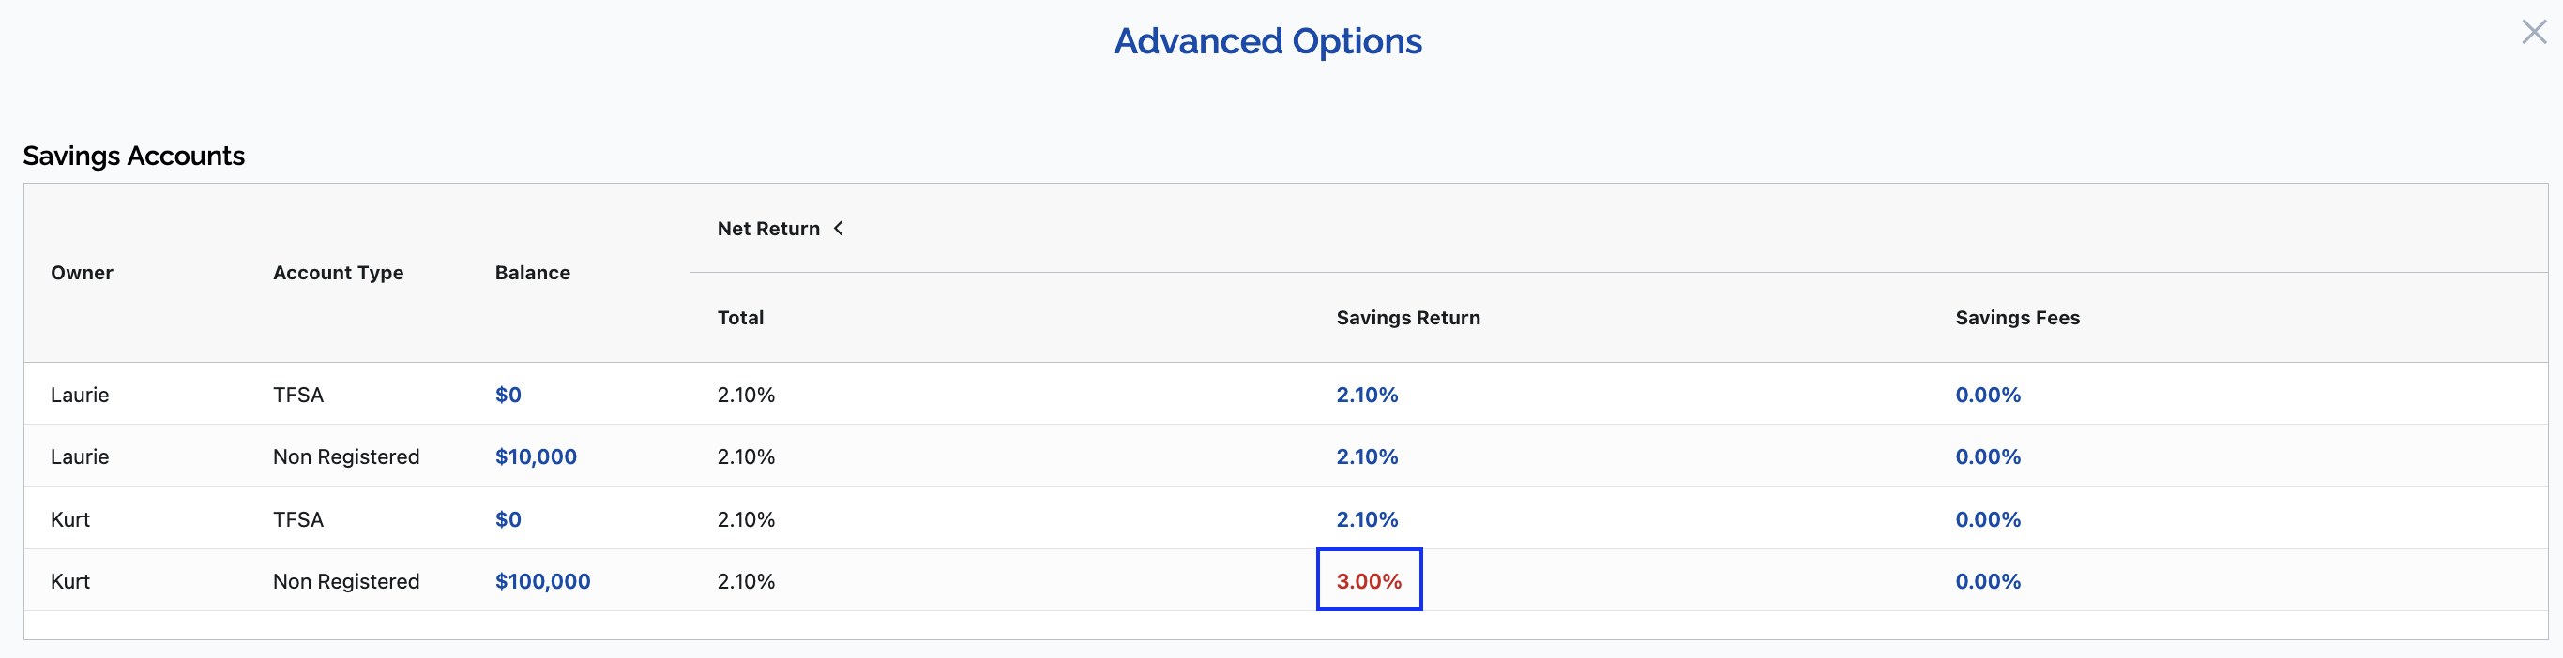2563x658 pixels.
Task: Edit Laurie's TFSA balance of $0
Action: [x=508, y=395]
